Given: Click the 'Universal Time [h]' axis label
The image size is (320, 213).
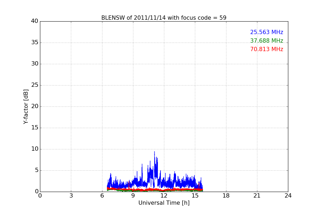Looking at the screenshot, I should [164, 203].
